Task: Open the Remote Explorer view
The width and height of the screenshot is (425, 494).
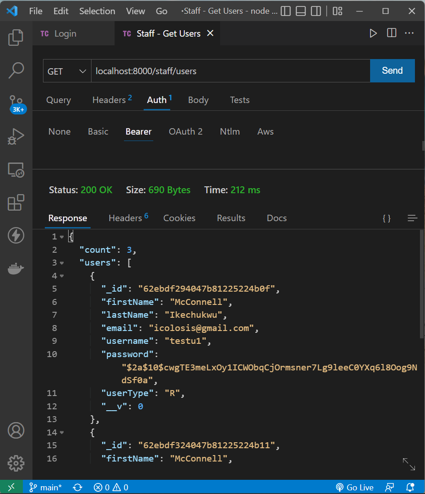Action: 16,170
